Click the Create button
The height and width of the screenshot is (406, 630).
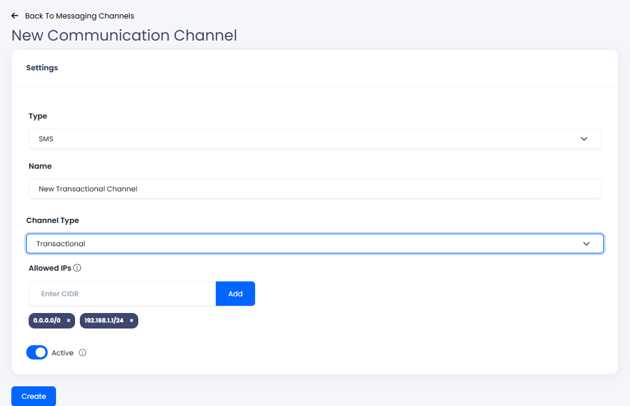(x=34, y=396)
